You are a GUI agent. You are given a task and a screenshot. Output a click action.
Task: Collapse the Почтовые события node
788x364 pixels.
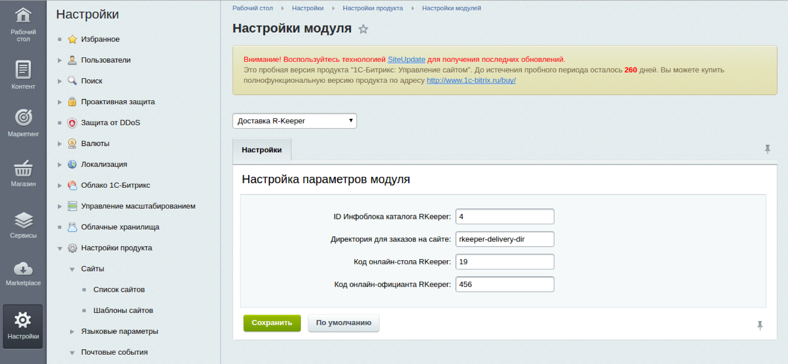(72, 353)
